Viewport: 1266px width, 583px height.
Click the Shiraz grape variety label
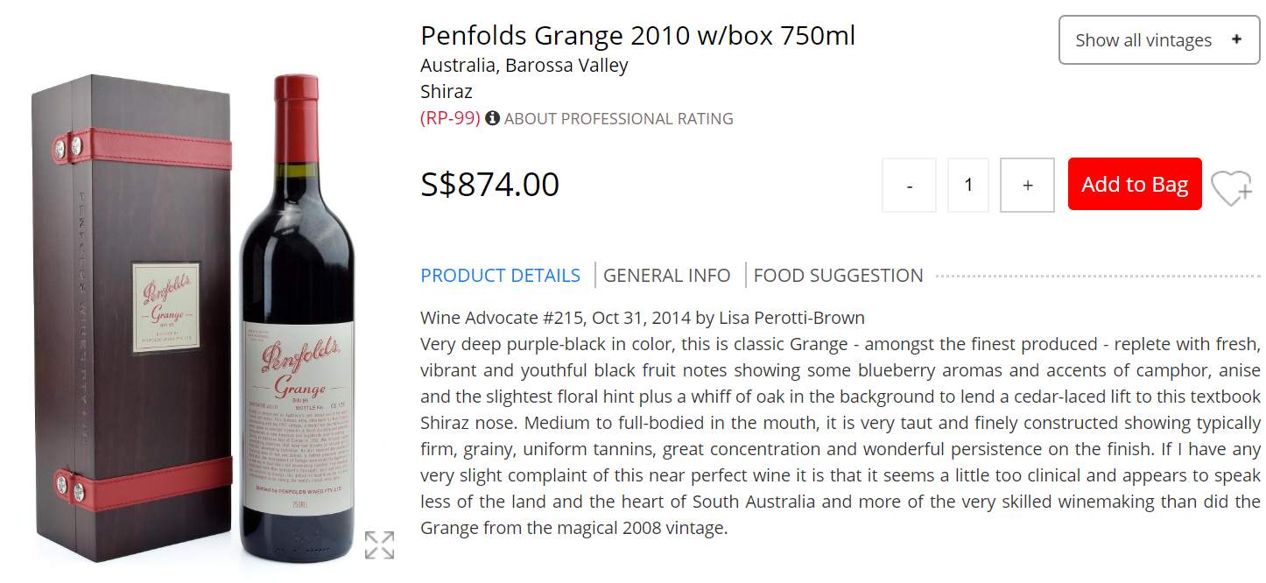click(446, 92)
